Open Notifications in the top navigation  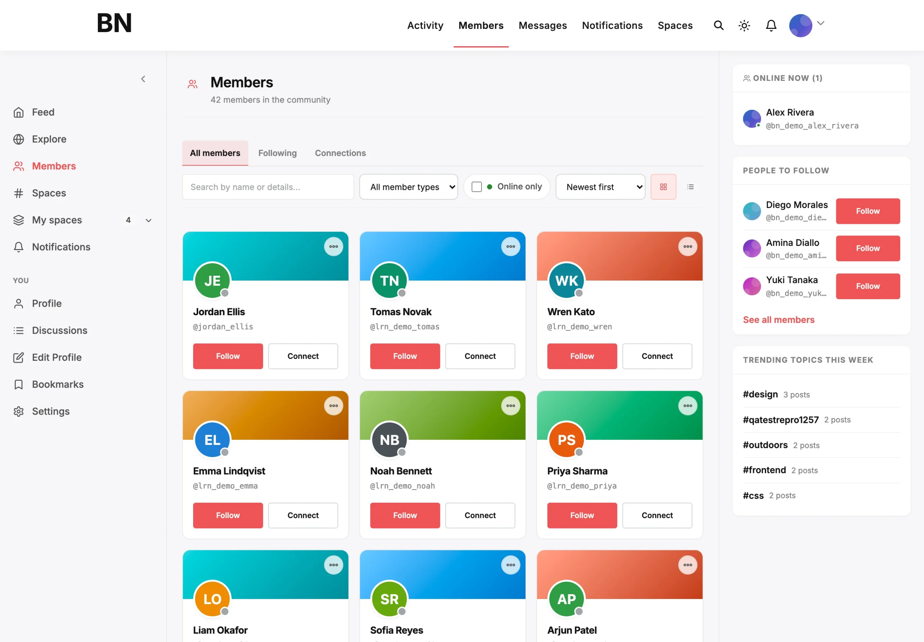[x=612, y=25]
